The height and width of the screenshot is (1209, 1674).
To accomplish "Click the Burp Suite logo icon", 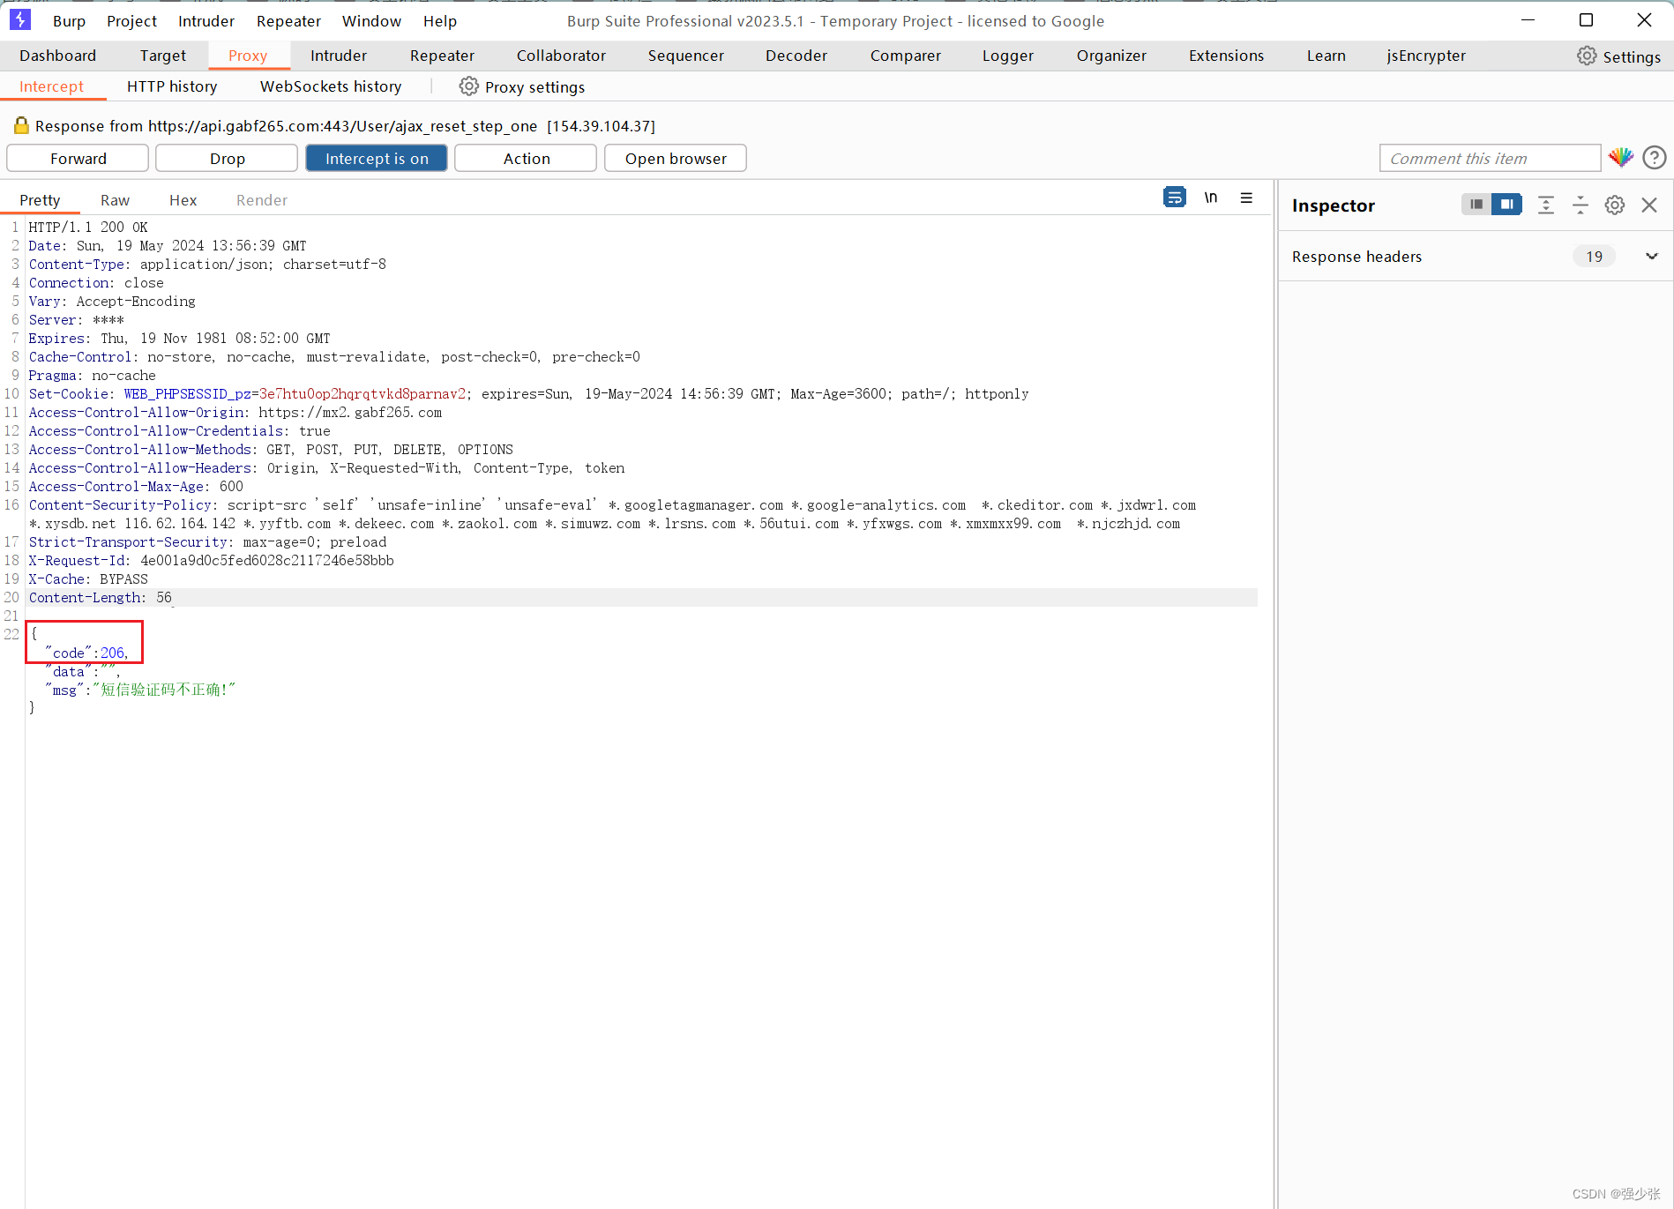I will (19, 19).
